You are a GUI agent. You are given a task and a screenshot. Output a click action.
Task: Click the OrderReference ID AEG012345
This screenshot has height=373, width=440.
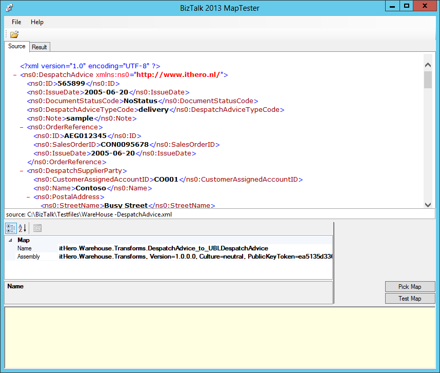(x=85, y=136)
